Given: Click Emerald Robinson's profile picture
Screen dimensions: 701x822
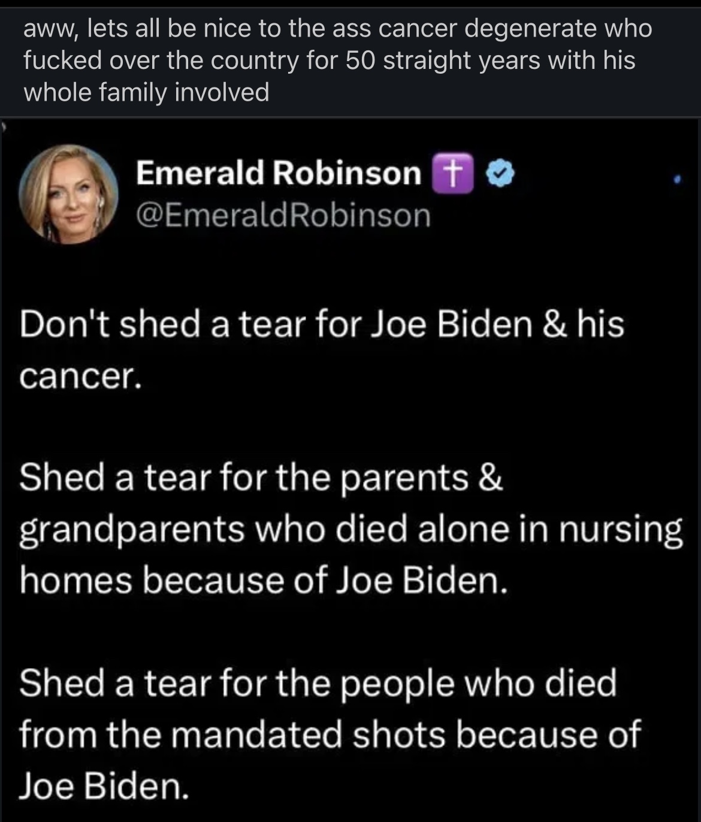Looking at the screenshot, I should (x=68, y=194).
